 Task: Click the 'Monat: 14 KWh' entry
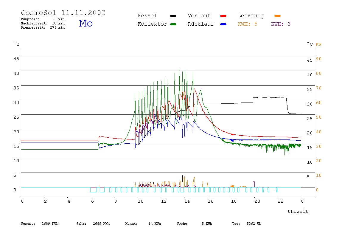(143, 224)
